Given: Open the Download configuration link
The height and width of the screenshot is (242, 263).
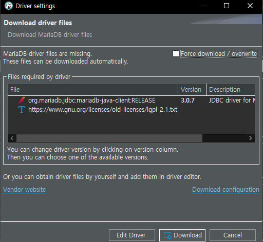Looking at the screenshot, I should pos(226,190).
